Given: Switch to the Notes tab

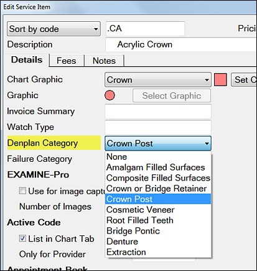Looking at the screenshot, I should [x=104, y=61].
